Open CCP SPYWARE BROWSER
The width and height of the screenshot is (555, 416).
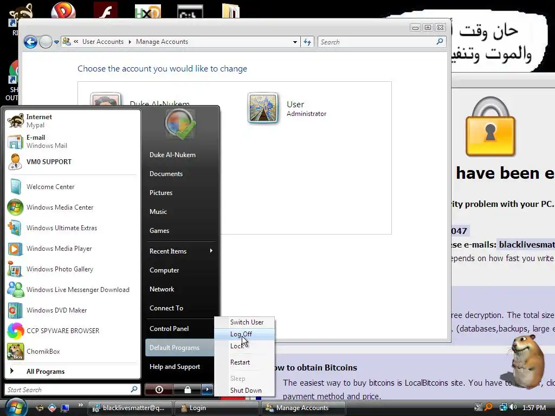click(x=73, y=331)
